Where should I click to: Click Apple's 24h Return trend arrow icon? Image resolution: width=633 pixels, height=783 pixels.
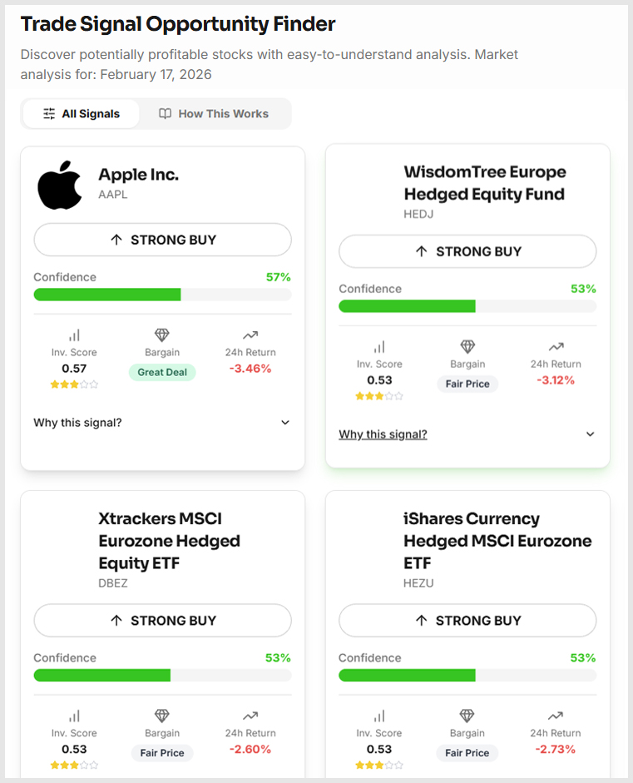coord(250,335)
